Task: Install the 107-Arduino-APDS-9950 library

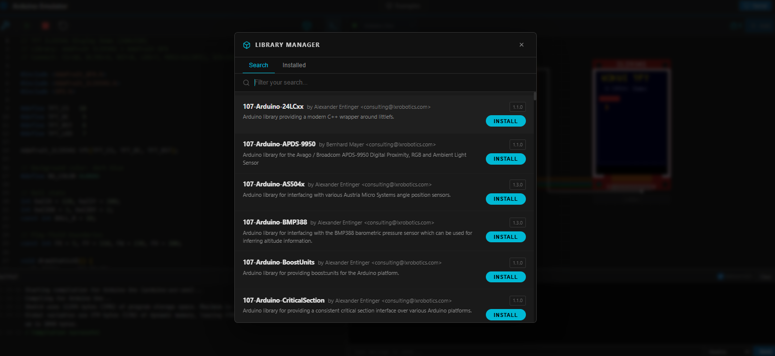Action: [506, 159]
